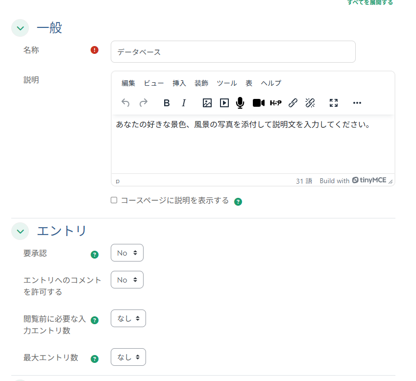Open the ツール menu in the editor

coord(227,83)
